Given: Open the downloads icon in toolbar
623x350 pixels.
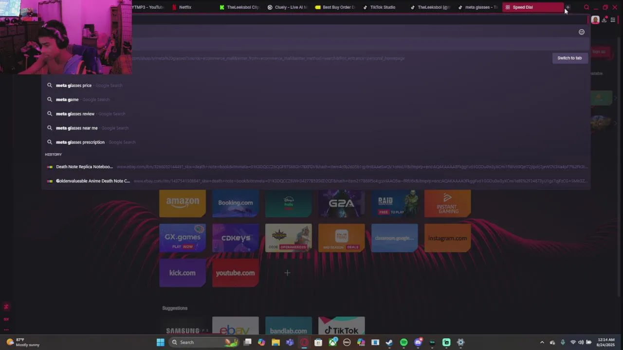Looking at the screenshot, I should tap(605, 20).
